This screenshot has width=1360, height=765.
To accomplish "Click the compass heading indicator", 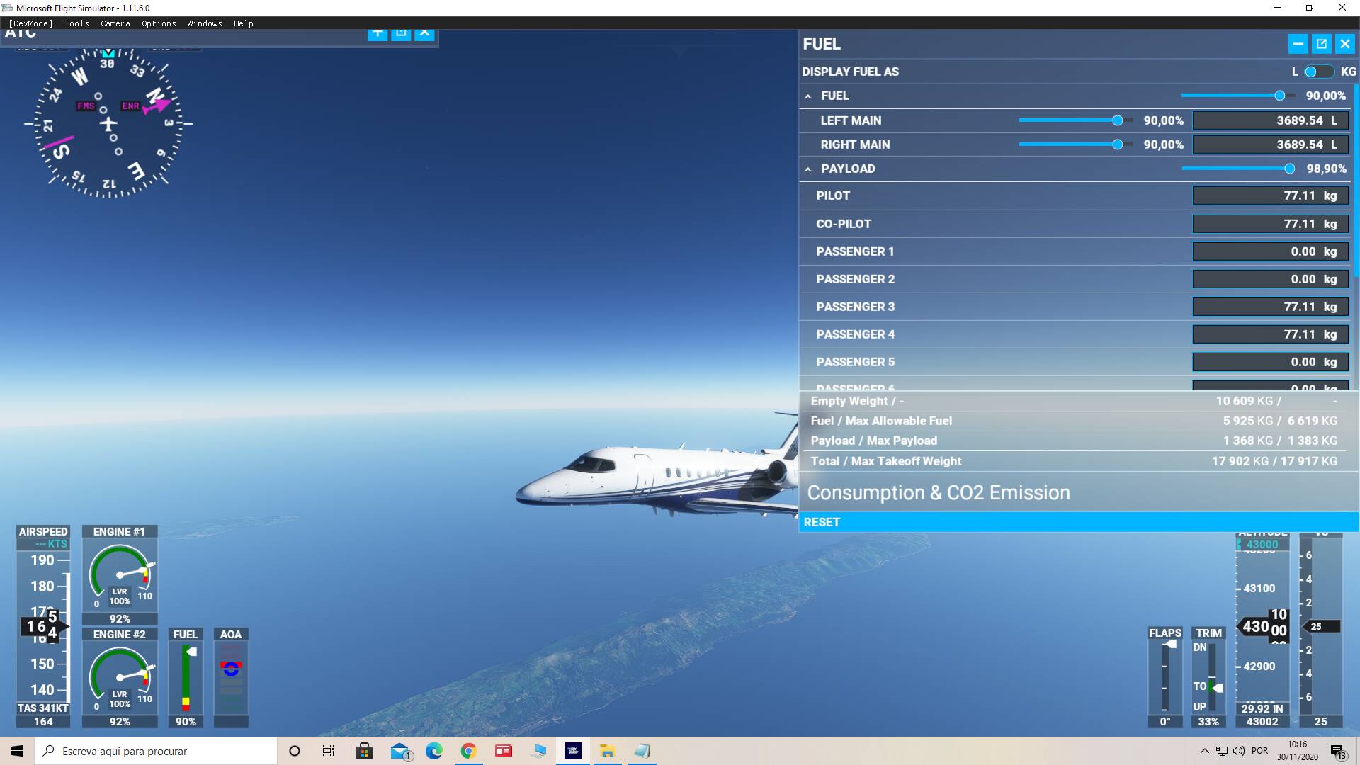I will 108,123.
